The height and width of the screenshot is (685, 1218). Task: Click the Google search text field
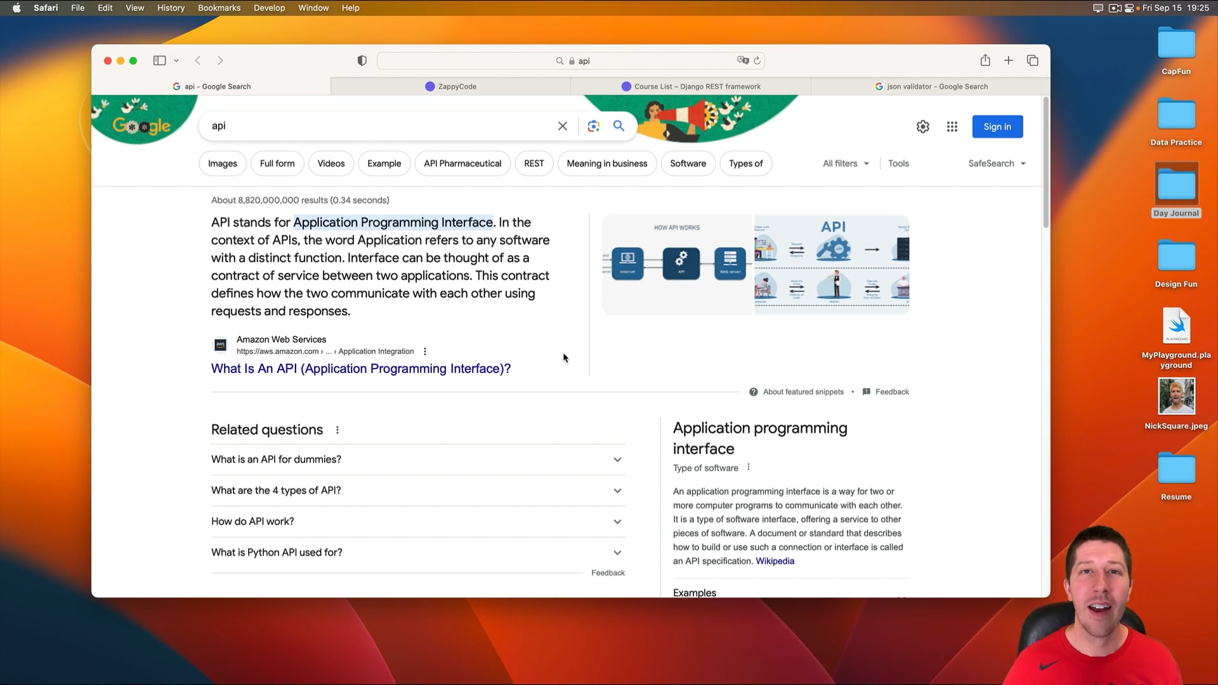381,126
